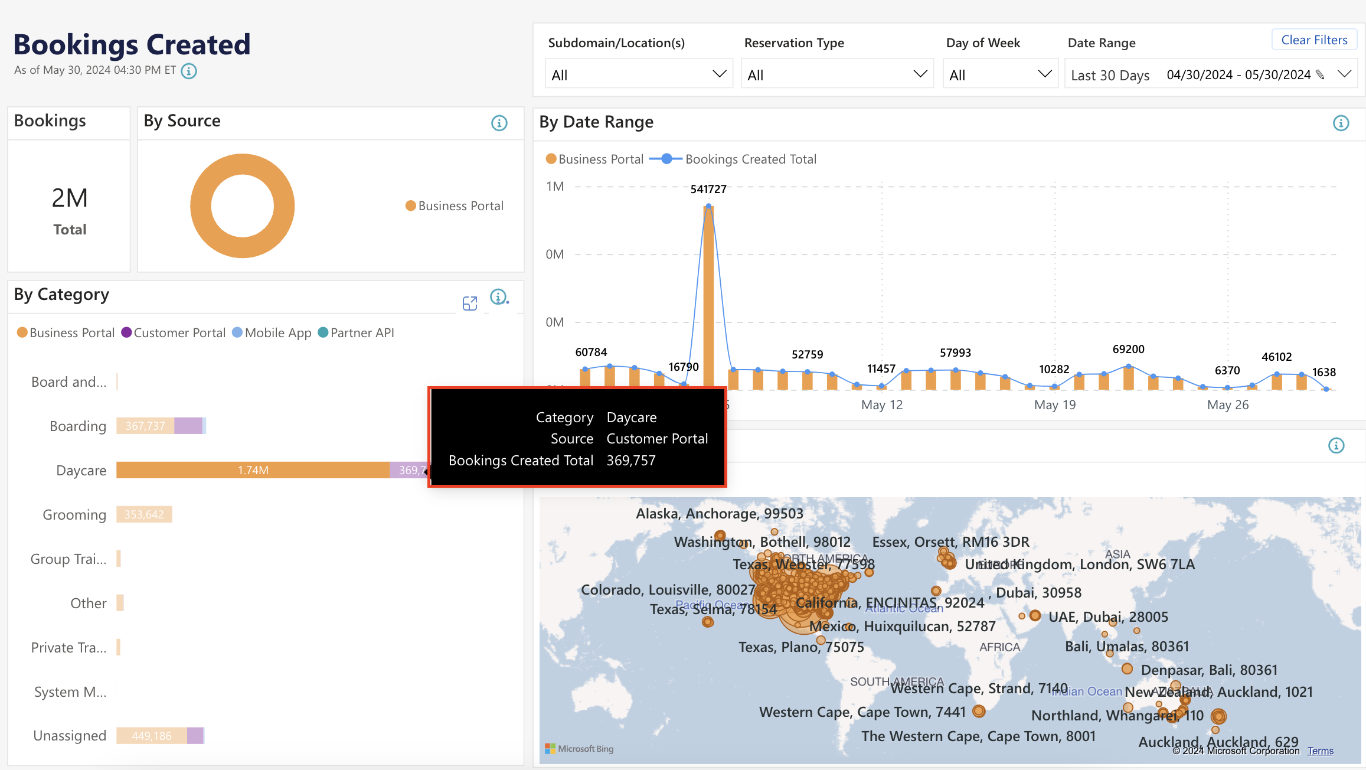Screen dimensions: 1366x770
Task: Click the Date Range edit pencil icon
Action: pos(1320,74)
